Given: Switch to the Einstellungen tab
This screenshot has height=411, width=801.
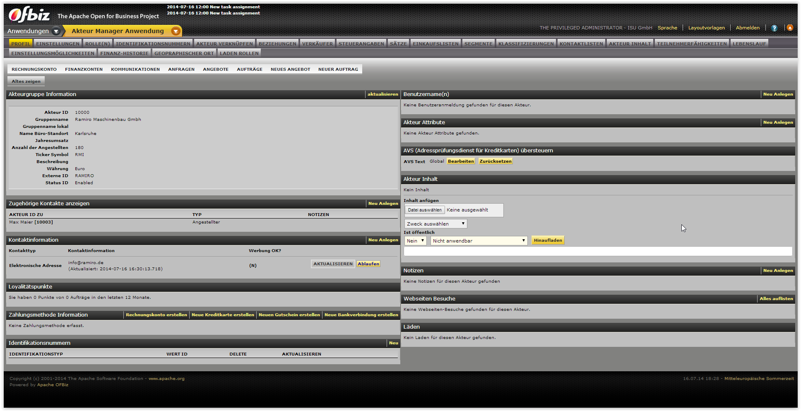Looking at the screenshot, I should 58,43.
